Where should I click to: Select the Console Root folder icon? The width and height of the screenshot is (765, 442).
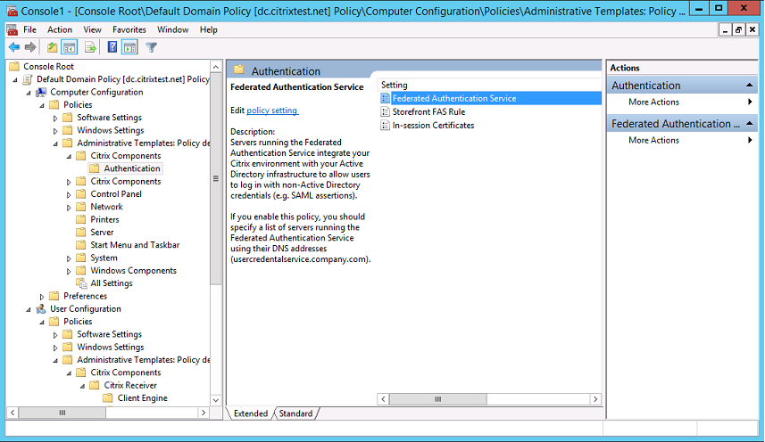coord(14,66)
